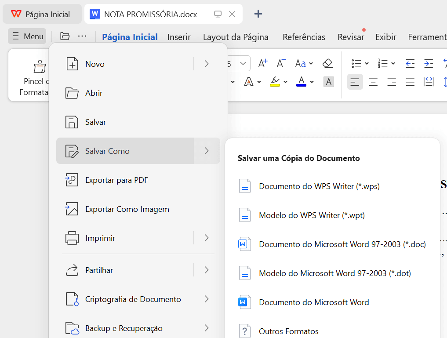Open the highlight color dropdown arrow
447x338 pixels.
coord(285,82)
